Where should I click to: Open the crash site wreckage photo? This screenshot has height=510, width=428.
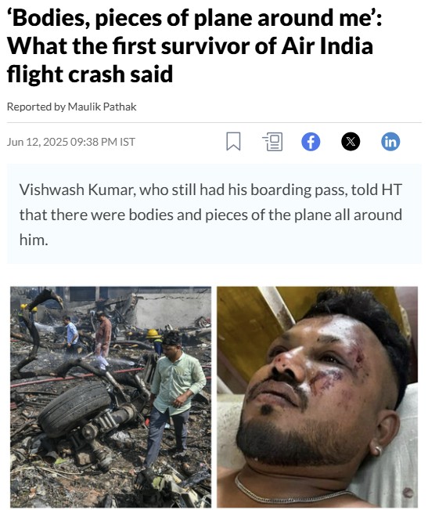111,397
